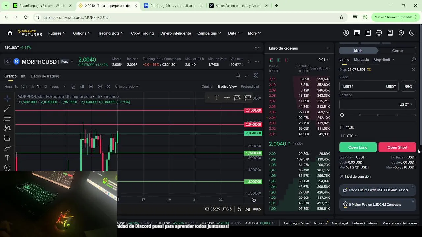The image size is (422, 237).
Task: Open the USDT quantity unit dropdown
Action: coord(406,104)
